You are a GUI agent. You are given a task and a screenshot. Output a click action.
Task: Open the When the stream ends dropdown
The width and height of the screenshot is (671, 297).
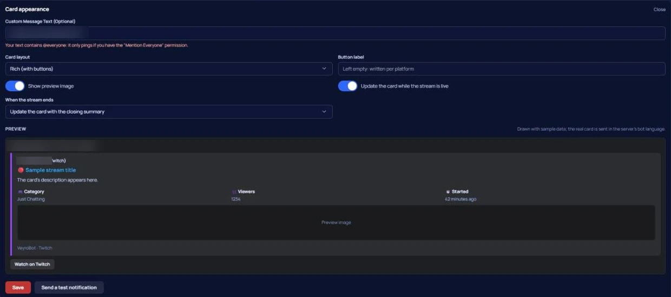point(169,111)
